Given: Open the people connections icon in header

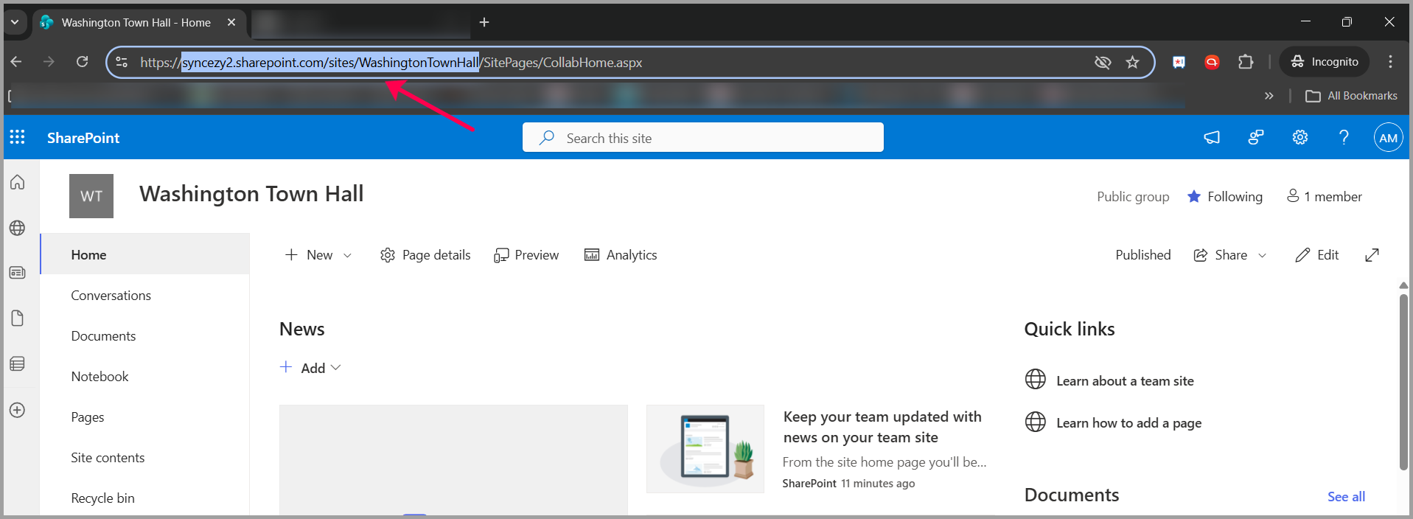Looking at the screenshot, I should (x=1256, y=137).
